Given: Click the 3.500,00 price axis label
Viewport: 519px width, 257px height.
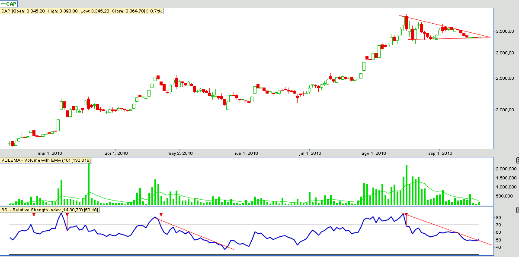Looking at the screenshot, I should pyautogui.click(x=506, y=31).
